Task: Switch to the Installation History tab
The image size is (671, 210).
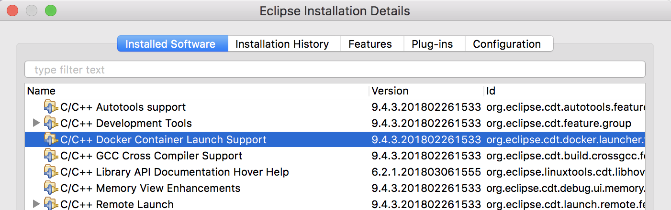Action: click(x=282, y=44)
